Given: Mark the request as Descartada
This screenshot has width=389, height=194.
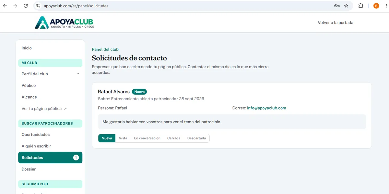Looking at the screenshot, I should pos(196,138).
